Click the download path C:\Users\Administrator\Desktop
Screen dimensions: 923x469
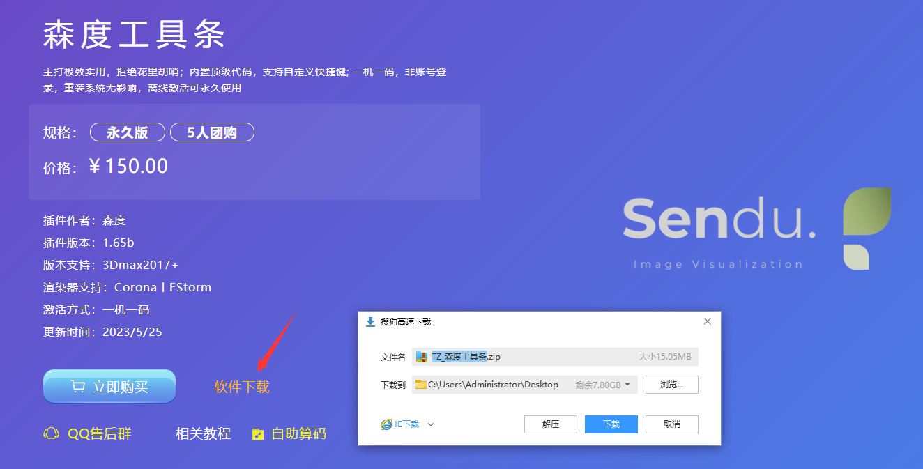(494, 385)
